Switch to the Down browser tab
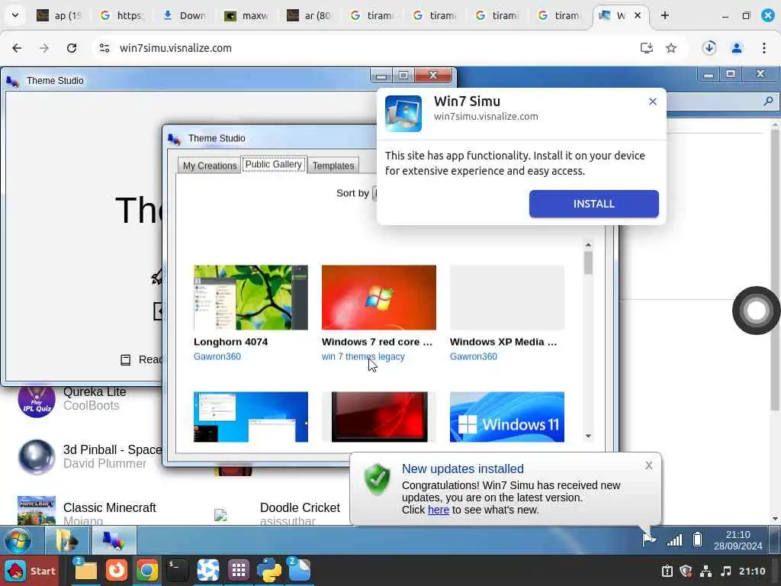This screenshot has width=781, height=586. 185,15
